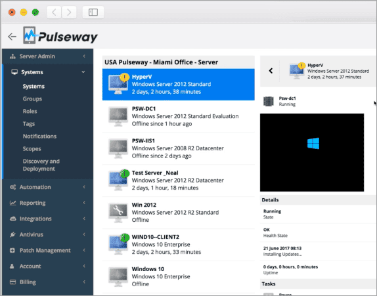
Task: Click the WIND10--CLIENT2 computer icon
Action: coord(118,244)
